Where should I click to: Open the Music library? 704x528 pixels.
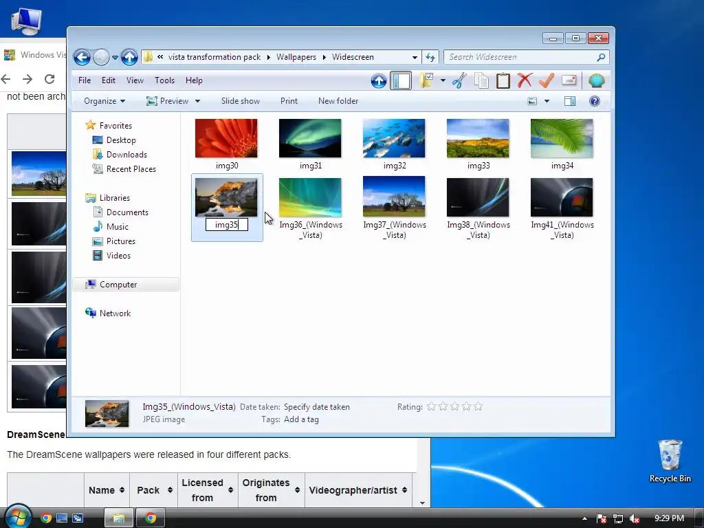tap(117, 226)
